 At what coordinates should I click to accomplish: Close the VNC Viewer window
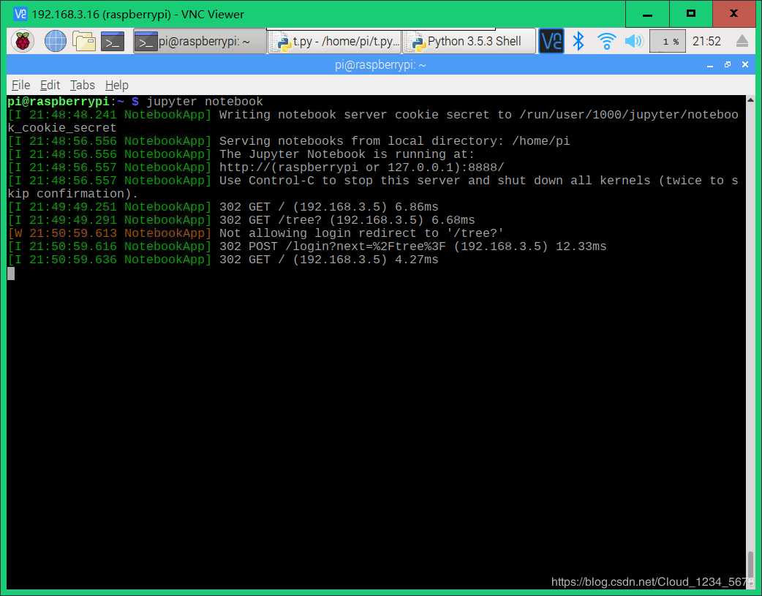point(734,14)
